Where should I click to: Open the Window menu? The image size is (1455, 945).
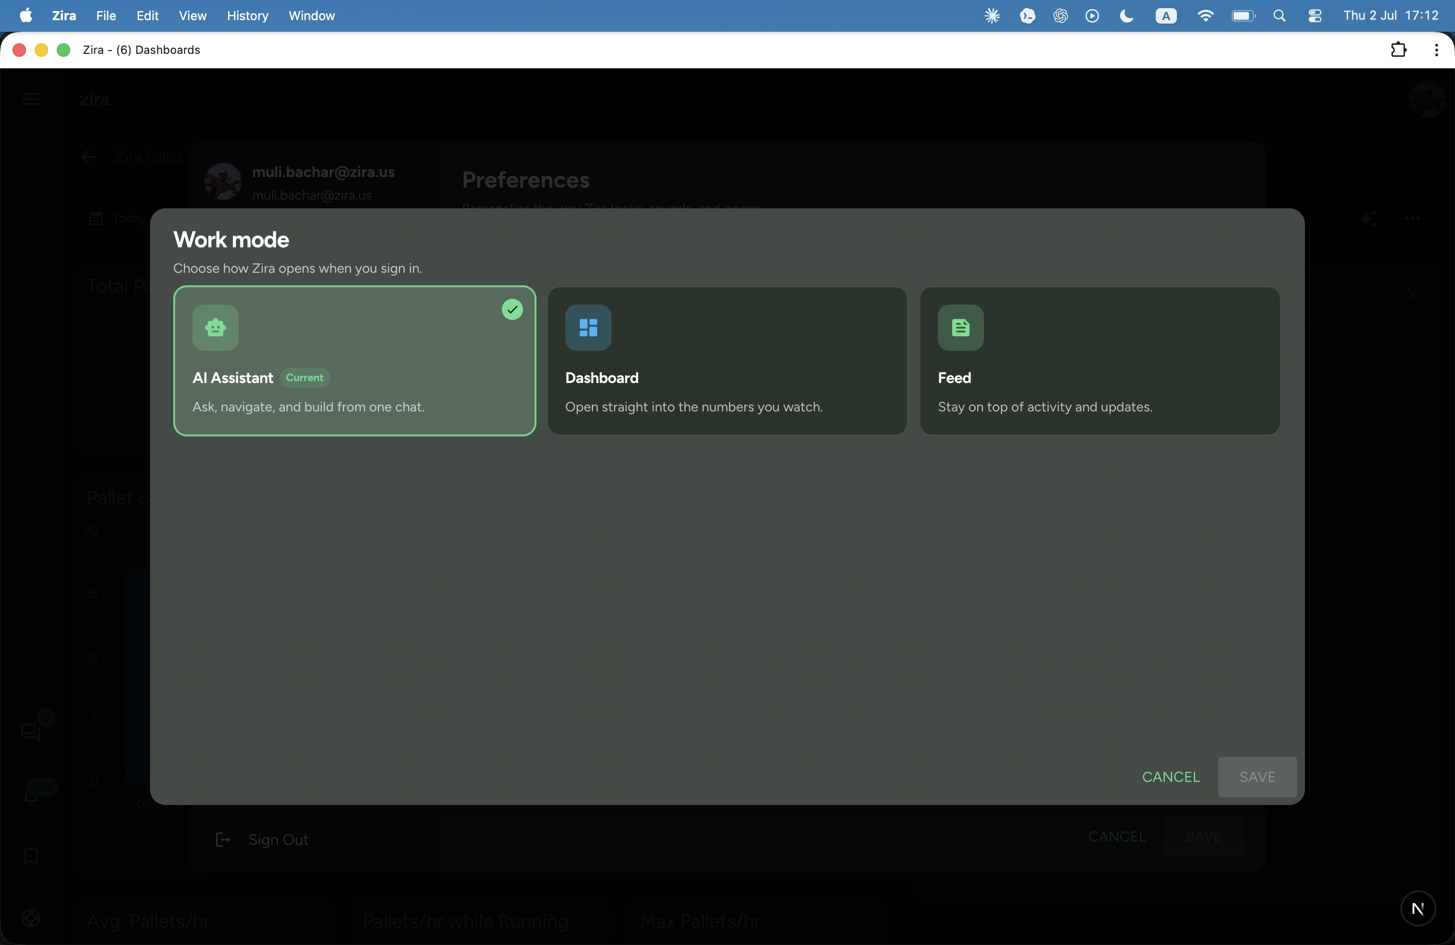[312, 15]
